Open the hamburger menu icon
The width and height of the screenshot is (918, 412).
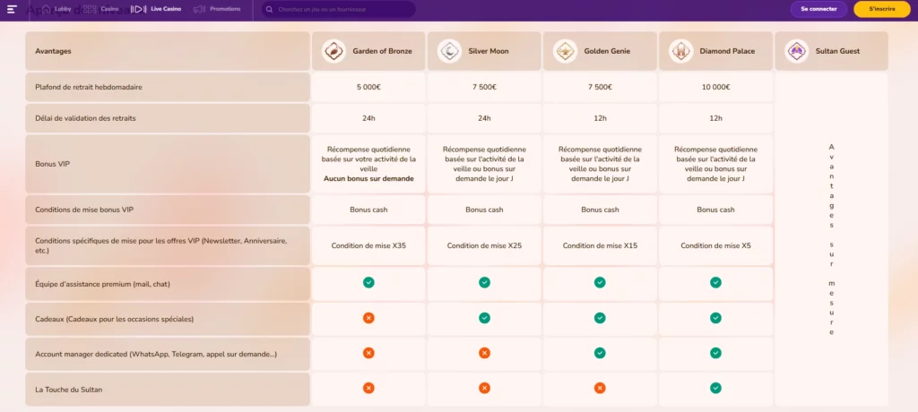coord(13,9)
